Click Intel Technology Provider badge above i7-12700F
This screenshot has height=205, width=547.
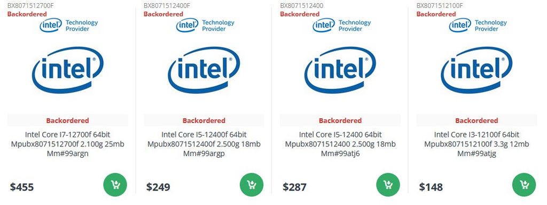[x=69, y=26]
